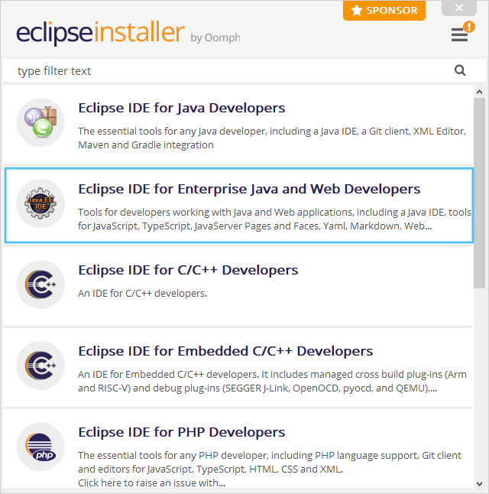Image resolution: width=489 pixels, height=494 pixels.
Task: Open the hamburger menu with notification badge
Action: point(459,34)
